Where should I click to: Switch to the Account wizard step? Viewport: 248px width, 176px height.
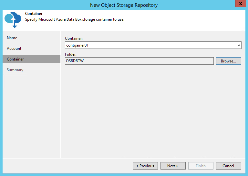14,49
